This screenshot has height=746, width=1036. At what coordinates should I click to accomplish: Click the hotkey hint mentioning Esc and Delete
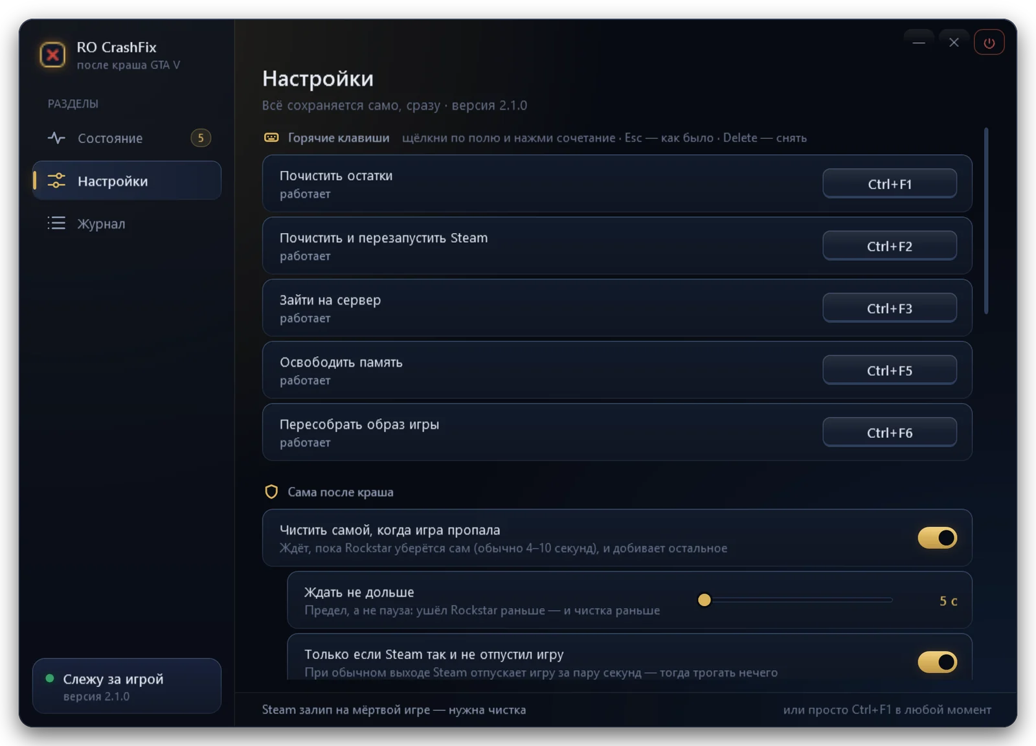(604, 138)
